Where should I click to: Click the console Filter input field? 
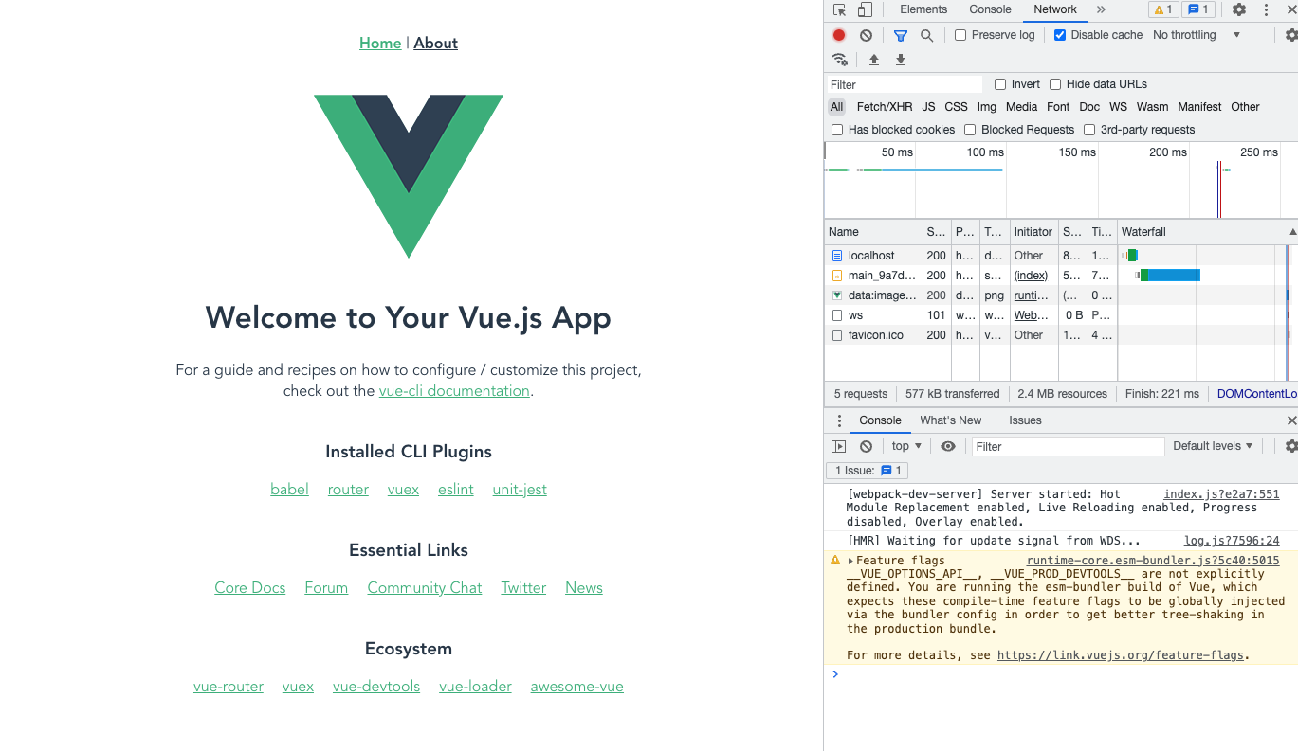pos(1068,446)
